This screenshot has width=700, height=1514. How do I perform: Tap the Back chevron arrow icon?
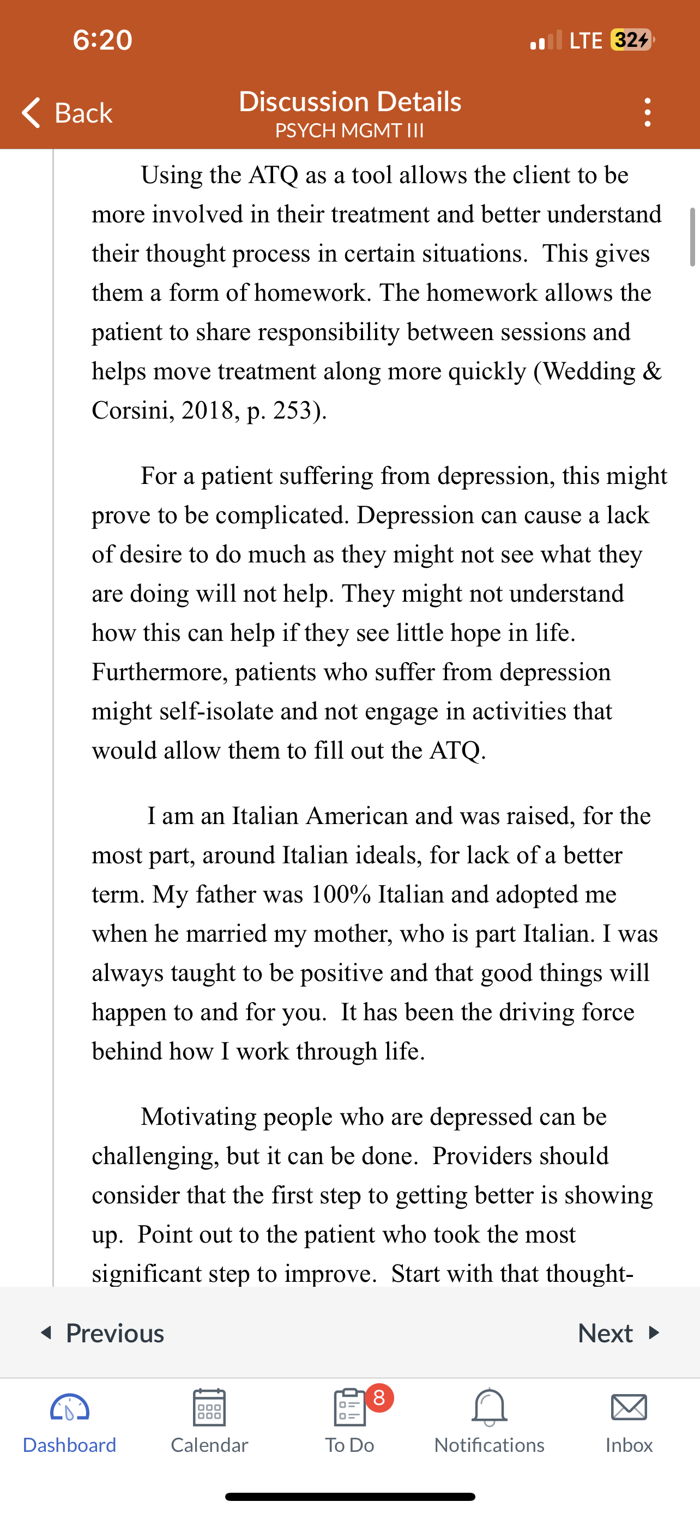(x=31, y=112)
